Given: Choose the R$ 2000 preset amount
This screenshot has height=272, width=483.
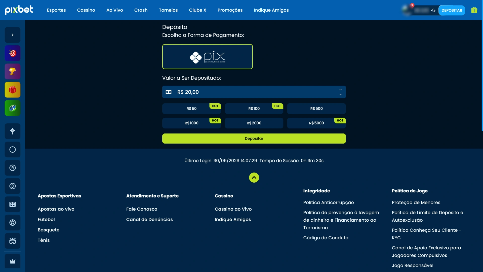Looking at the screenshot, I should coord(254,123).
